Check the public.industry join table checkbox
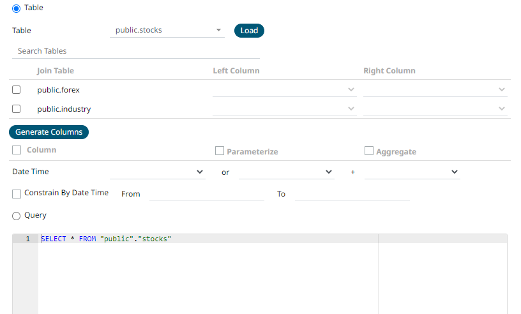Screen dimensions: 521x314 tap(17, 109)
